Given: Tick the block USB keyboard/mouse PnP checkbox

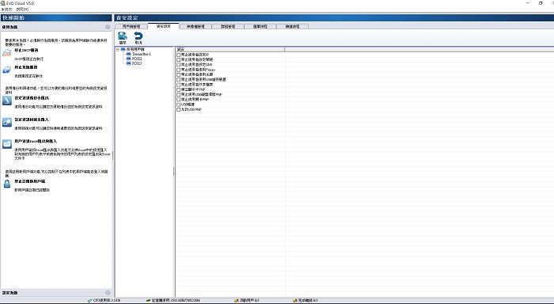Looking at the screenshot, I should point(178,95).
